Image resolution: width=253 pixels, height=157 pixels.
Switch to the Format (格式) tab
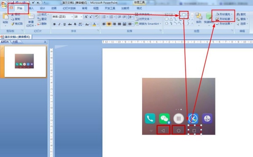[139, 8]
